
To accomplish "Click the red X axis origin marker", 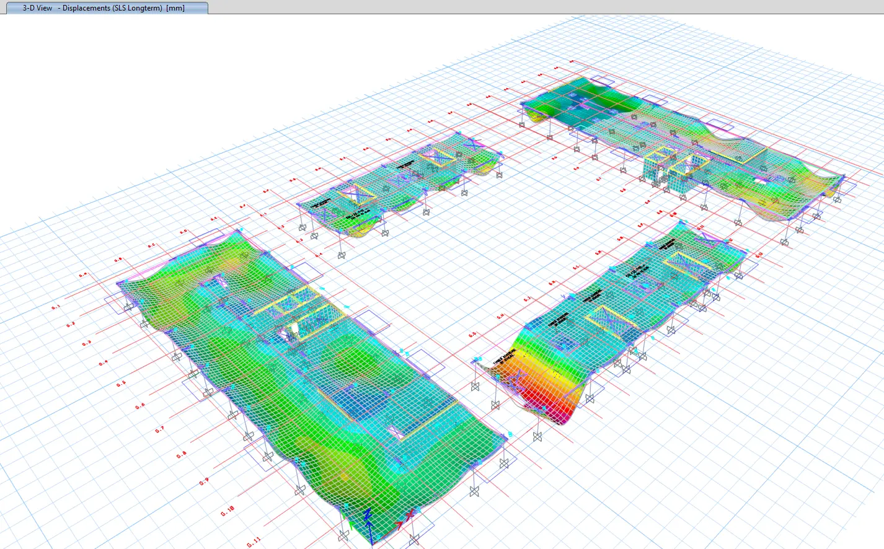I will [410, 515].
